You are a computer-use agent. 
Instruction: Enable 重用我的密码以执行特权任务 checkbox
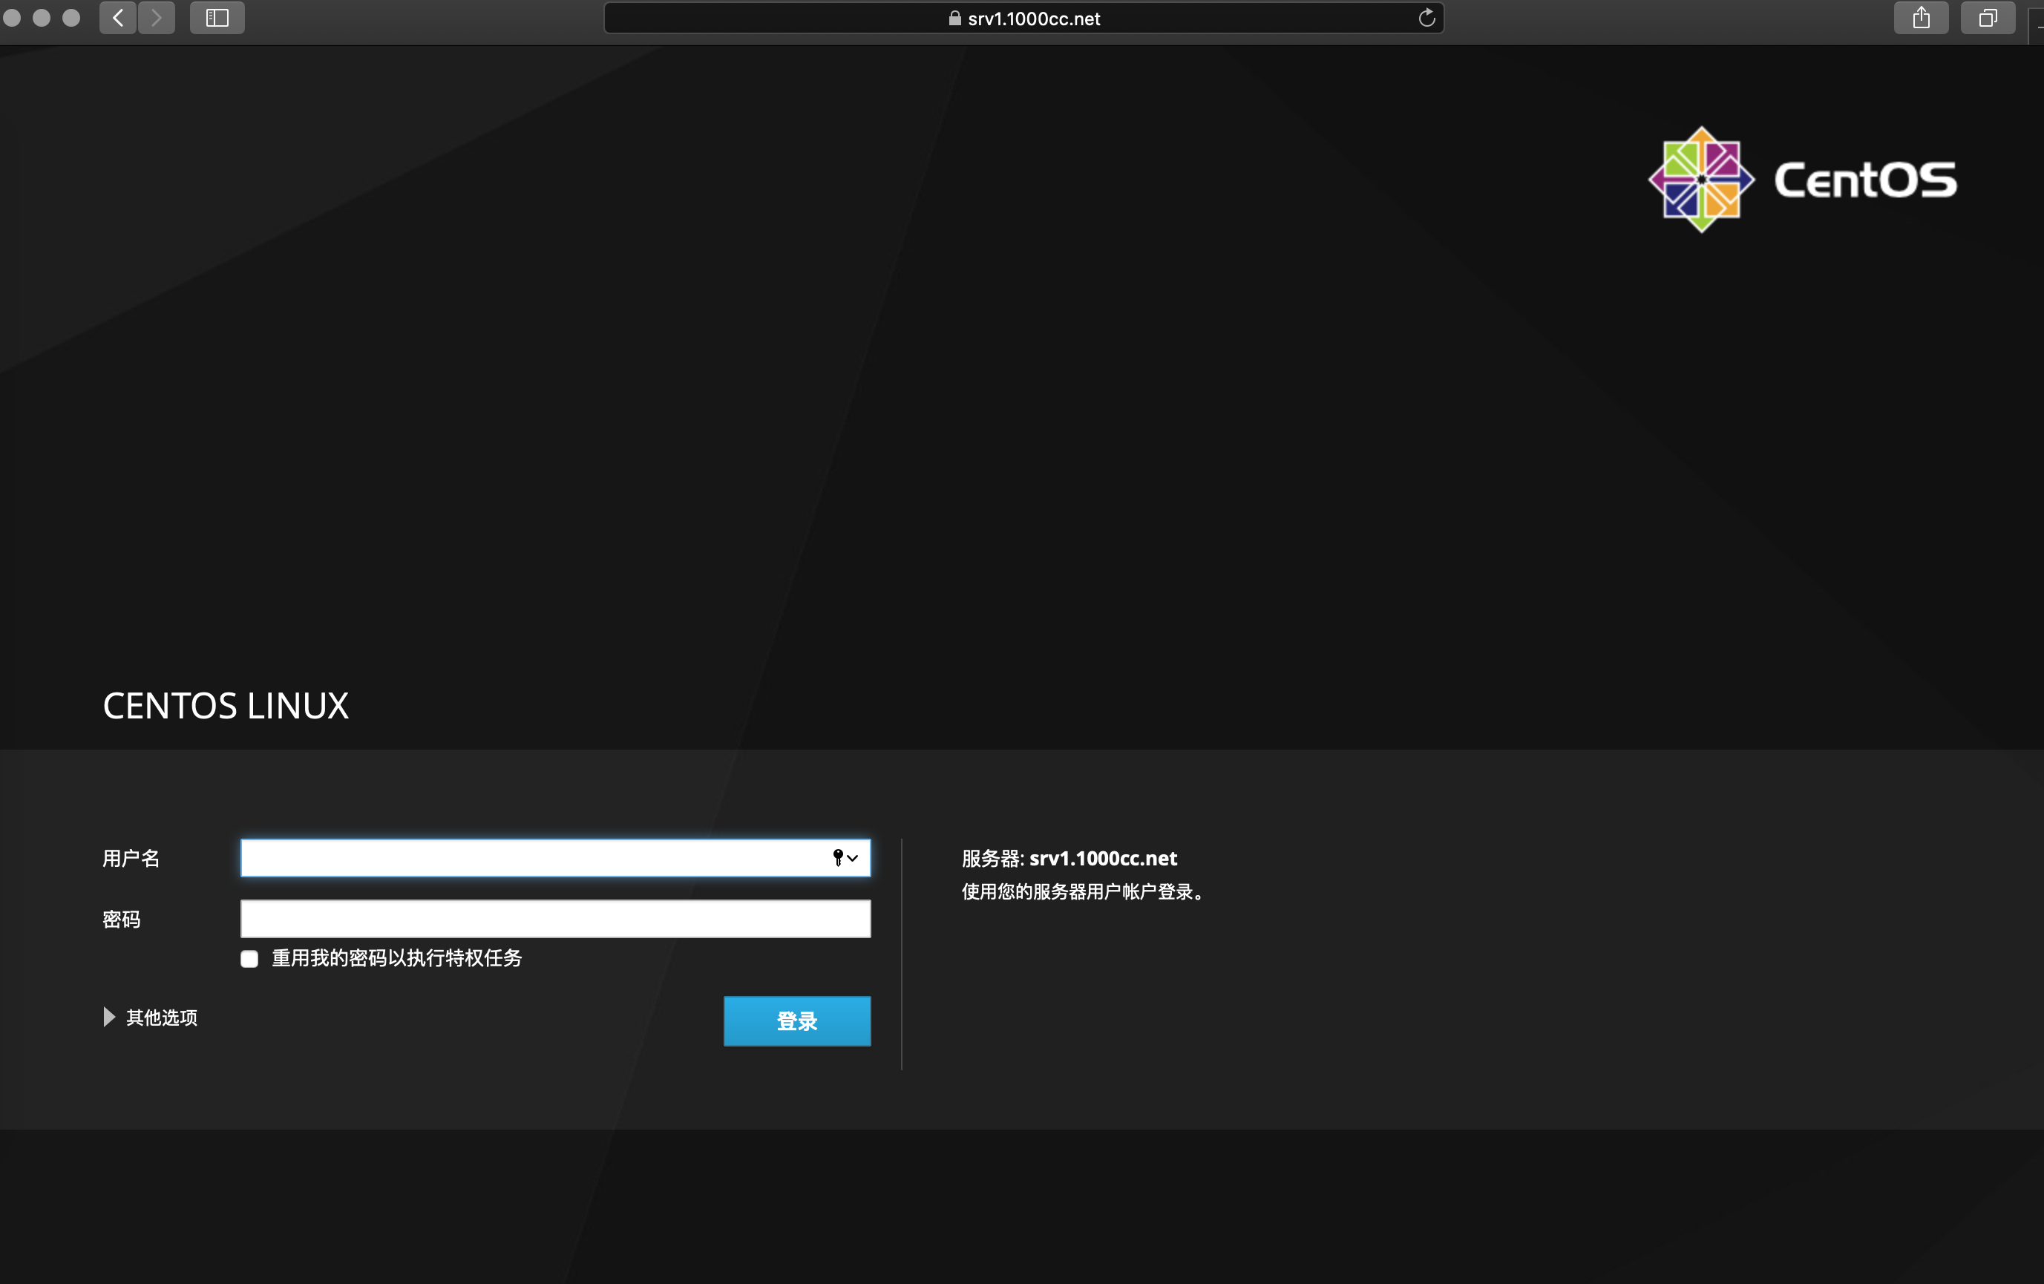click(249, 959)
